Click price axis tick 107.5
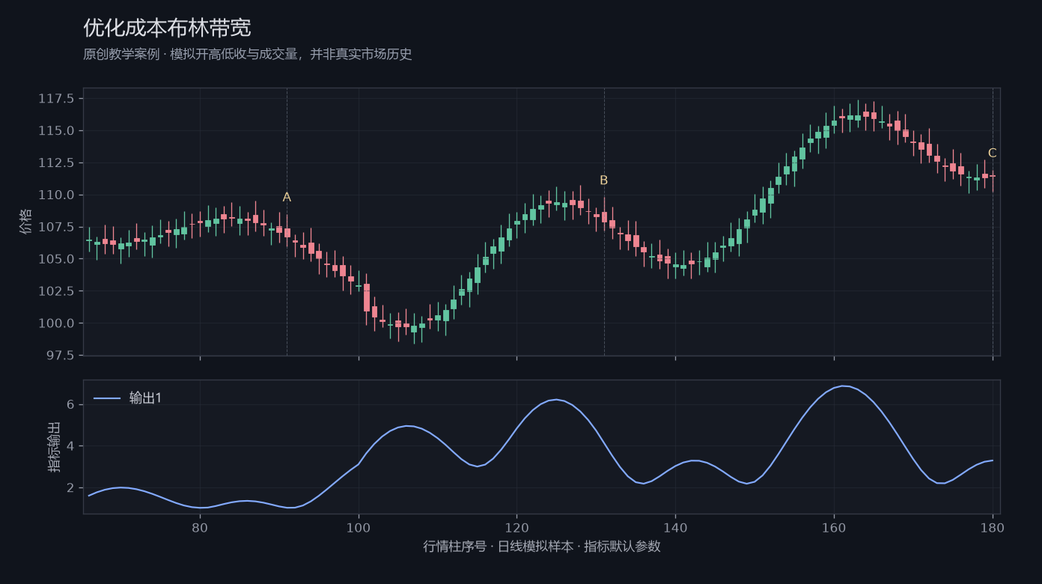 pyautogui.click(x=56, y=227)
